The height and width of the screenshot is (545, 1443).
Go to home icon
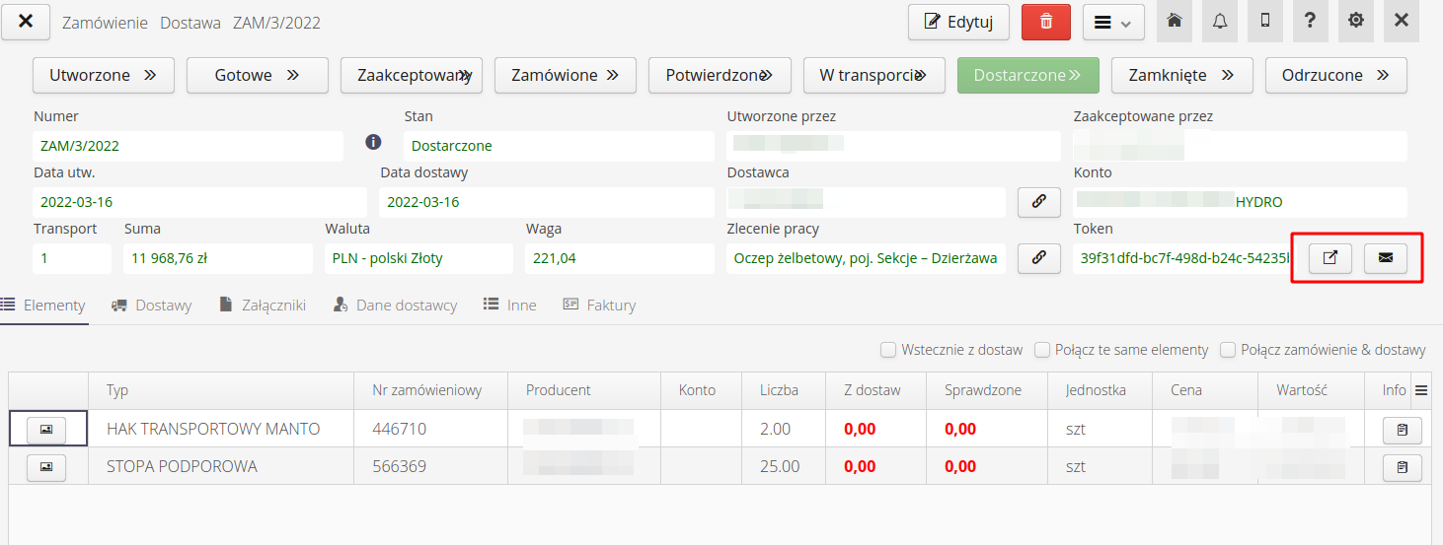(x=1175, y=21)
